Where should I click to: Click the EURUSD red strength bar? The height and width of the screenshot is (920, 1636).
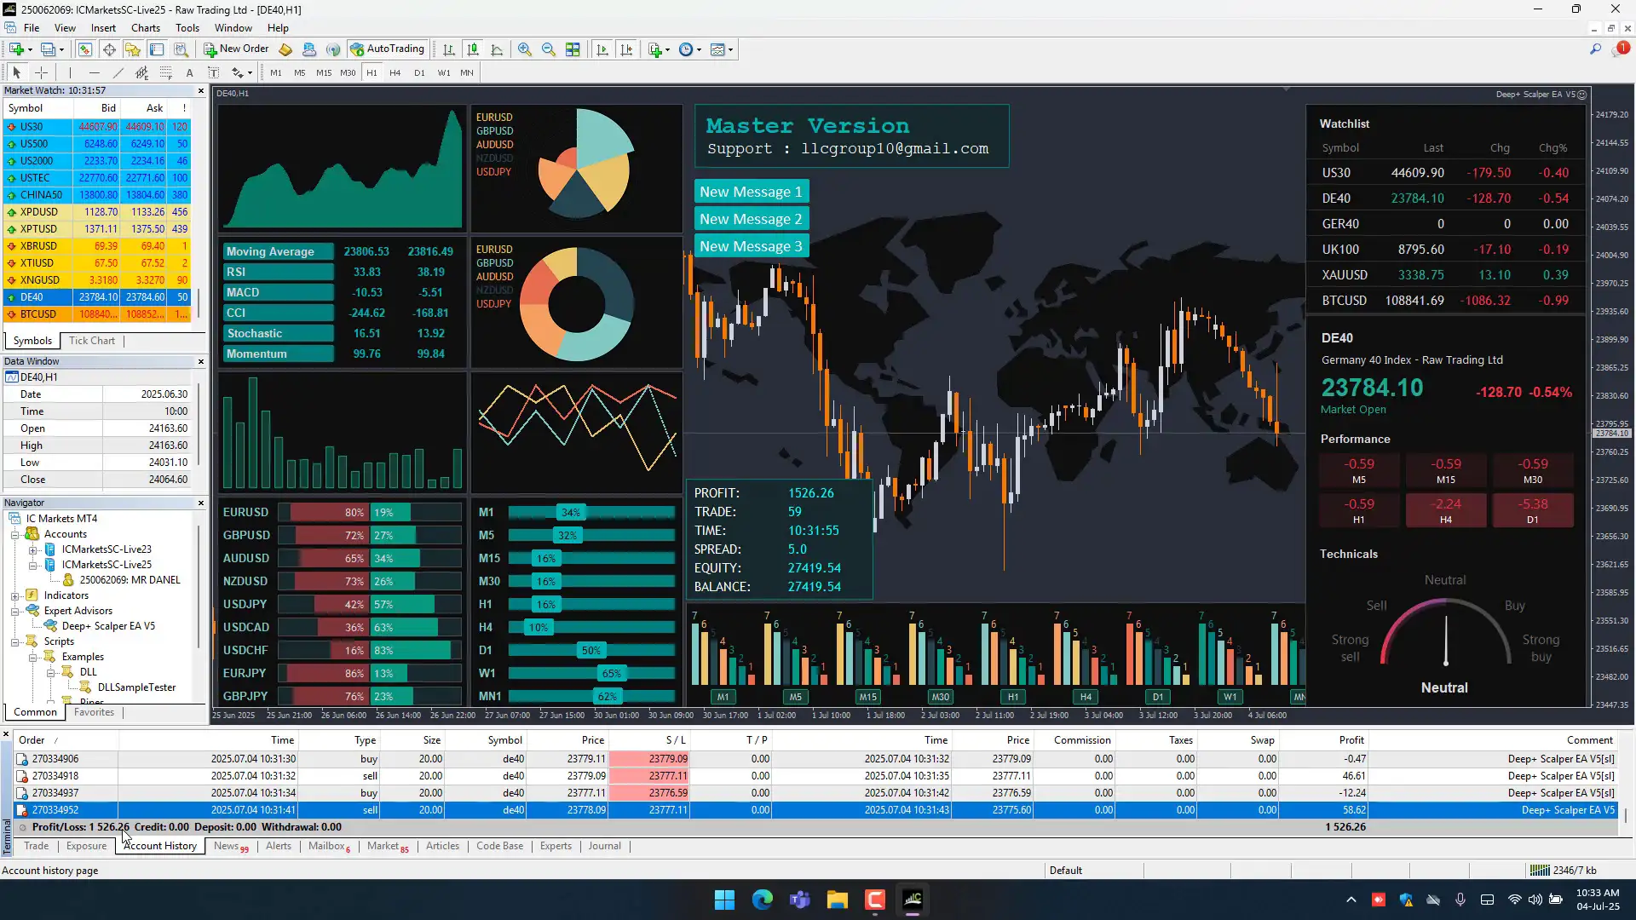click(324, 512)
